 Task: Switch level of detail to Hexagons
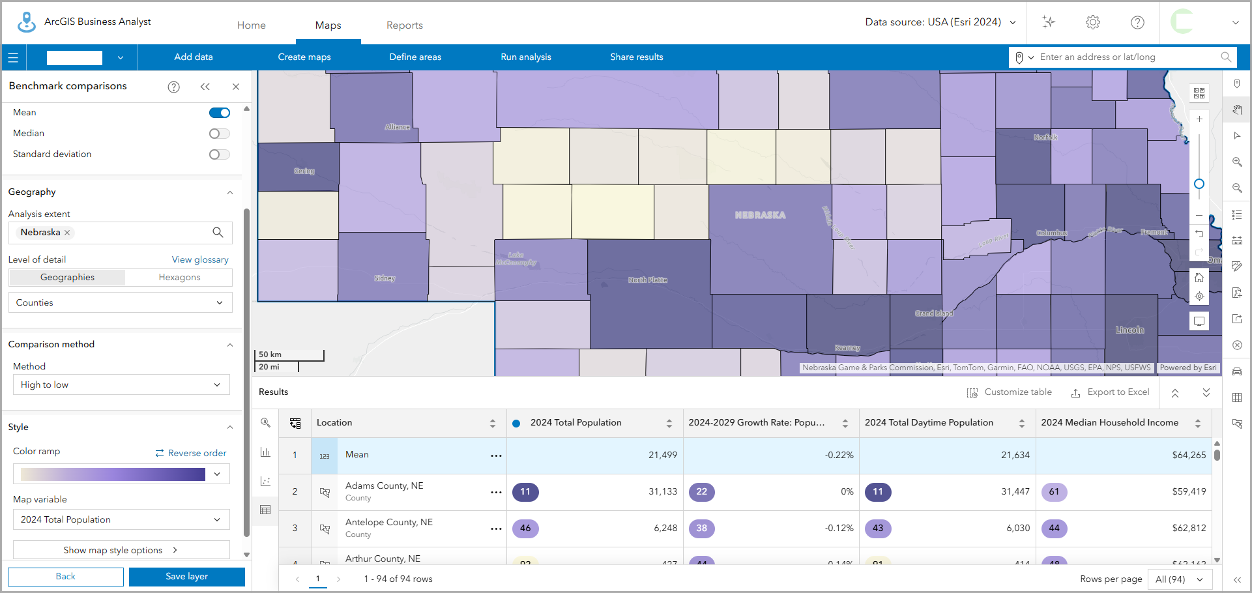pos(179,278)
